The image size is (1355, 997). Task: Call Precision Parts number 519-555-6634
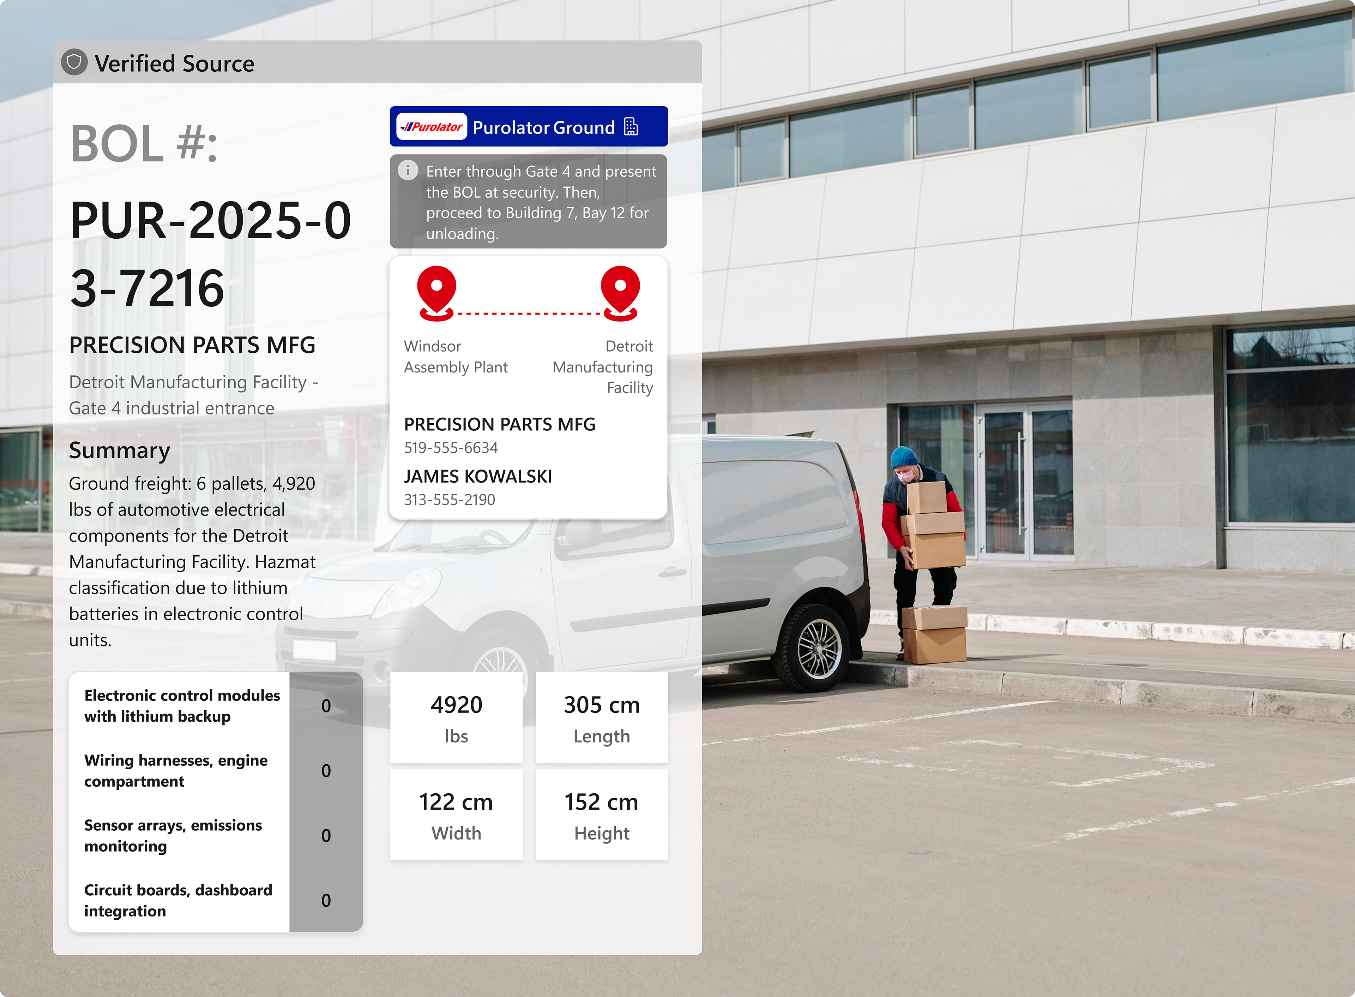click(451, 448)
